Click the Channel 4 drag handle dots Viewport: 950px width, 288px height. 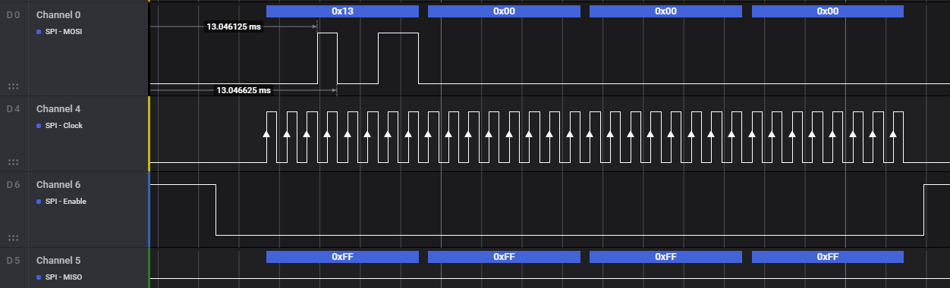click(x=13, y=162)
